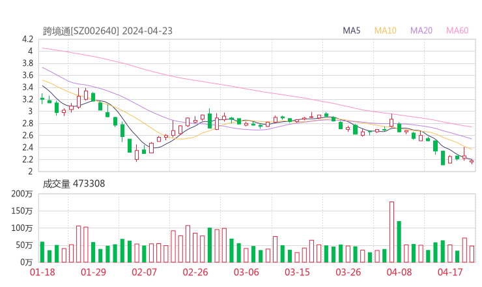Click the 200万 volume axis label
The image size is (482, 287).
[22, 194]
